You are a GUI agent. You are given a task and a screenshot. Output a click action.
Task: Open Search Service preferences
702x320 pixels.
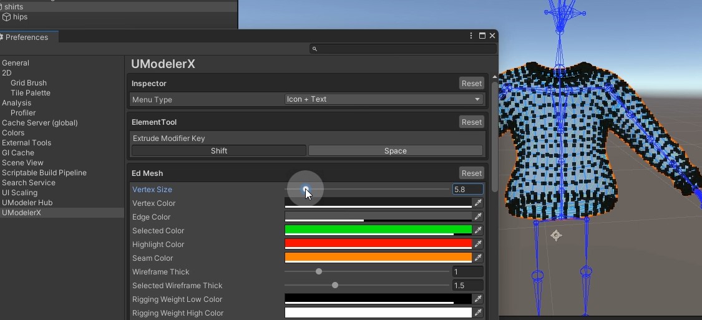(29, 183)
